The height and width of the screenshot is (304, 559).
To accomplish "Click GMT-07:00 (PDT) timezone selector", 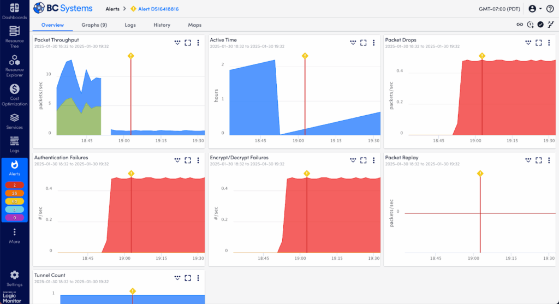I will (x=499, y=9).
